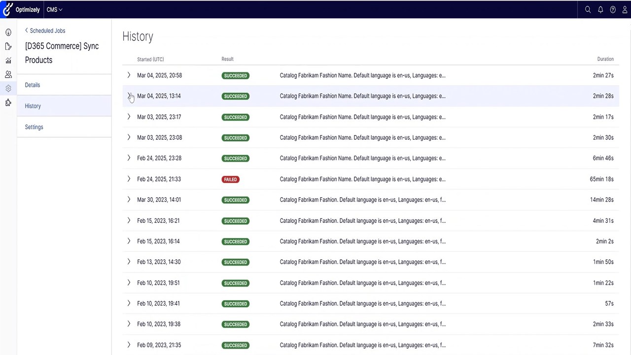This screenshot has width=631, height=355.
Task: Click the SUCCEEDED badge for Mar 30, 2023
Action: click(x=235, y=200)
